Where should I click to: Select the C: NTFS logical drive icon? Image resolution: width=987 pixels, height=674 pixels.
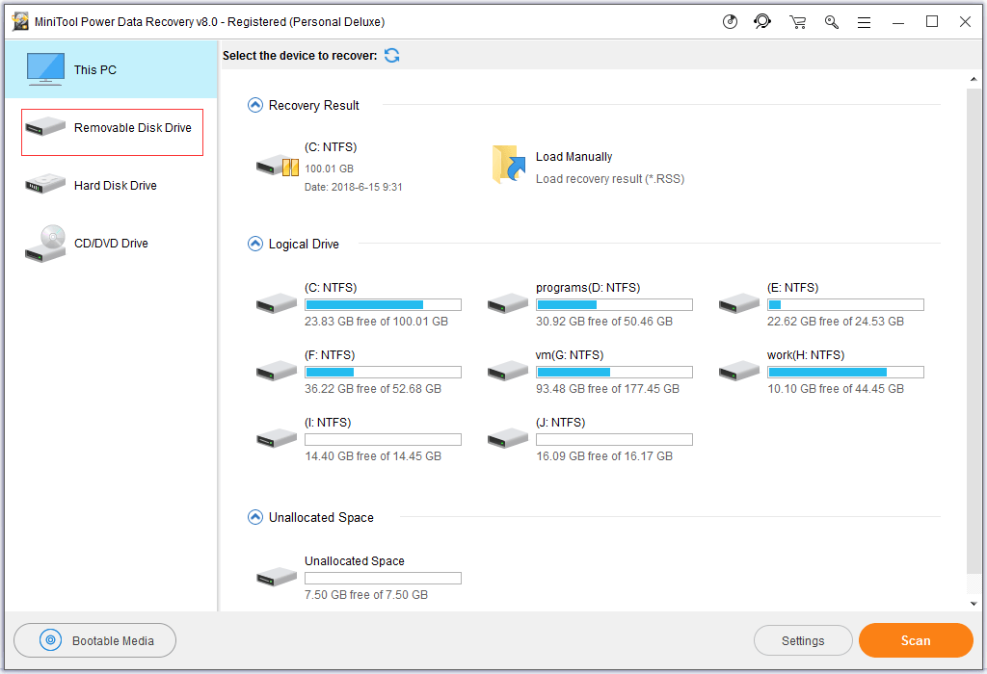pyautogui.click(x=277, y=303)
